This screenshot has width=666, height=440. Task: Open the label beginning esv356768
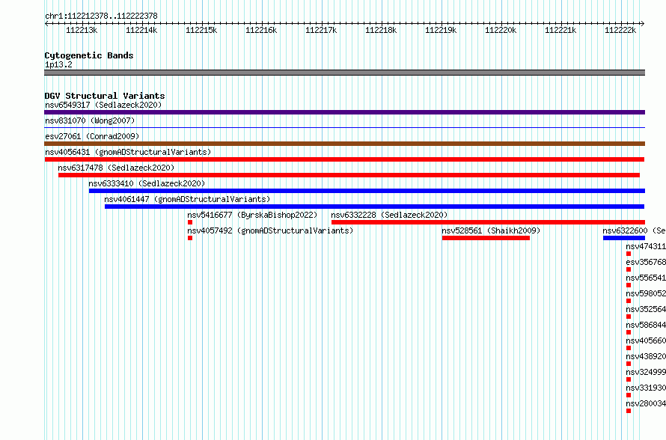coord(646,262)
